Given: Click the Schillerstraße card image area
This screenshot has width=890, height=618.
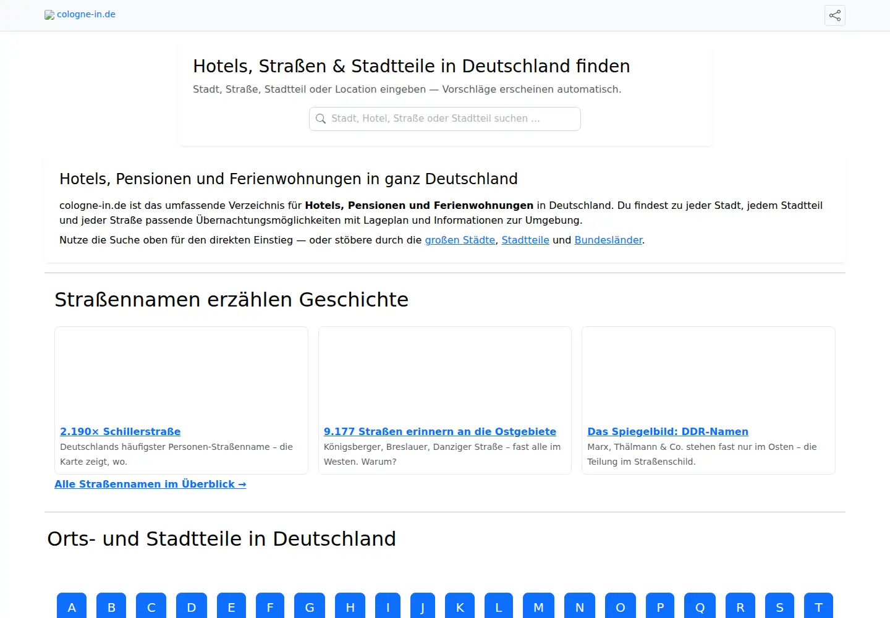Looking at the screenshot, I should pyautogui.click(x=181, y=375).
